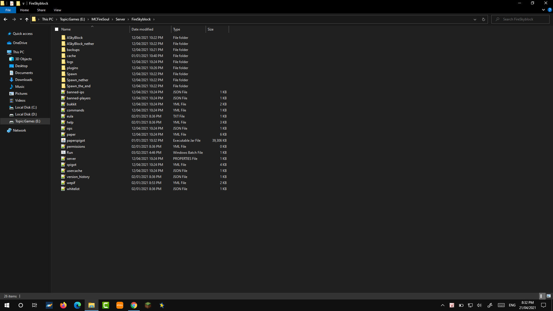Tick the select-all checkbox beside Name
553x311 pixels.
pyautogui.click(x=57, y=29)
